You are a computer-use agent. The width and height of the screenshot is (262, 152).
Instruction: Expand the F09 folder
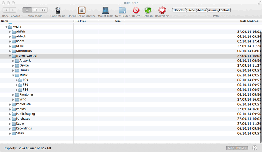(17, 80)
